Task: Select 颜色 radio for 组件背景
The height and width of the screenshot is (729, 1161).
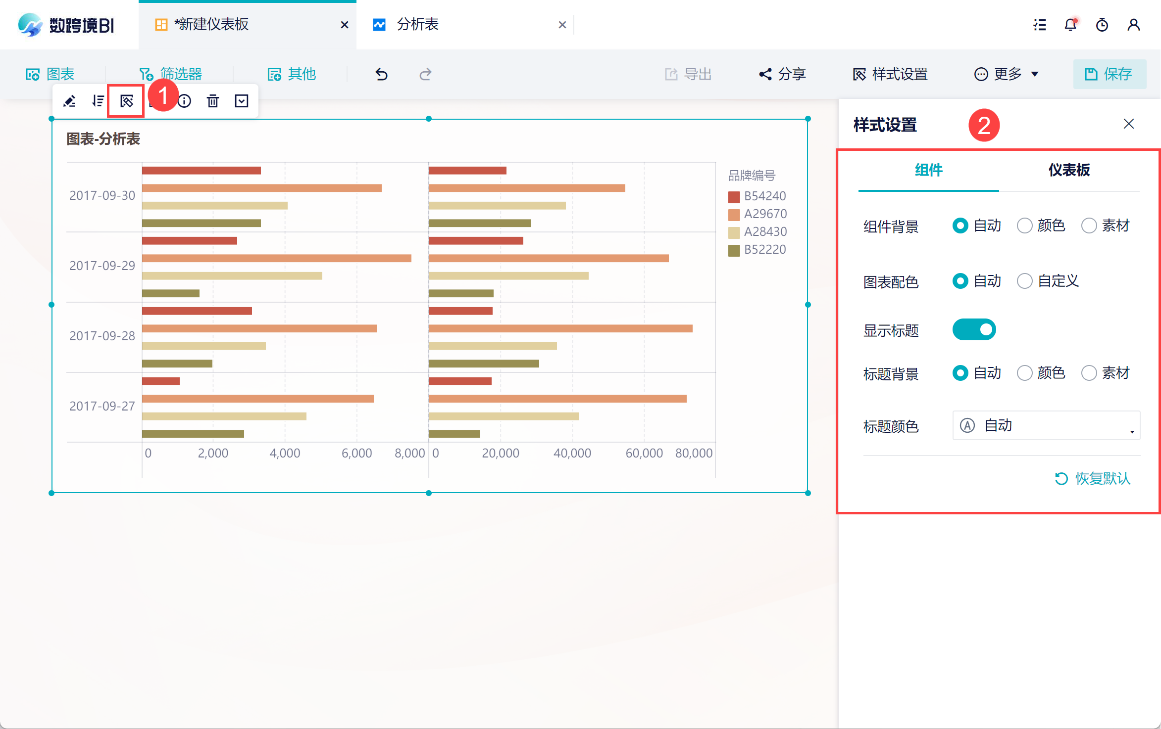Action: [x=1025, y=226]
